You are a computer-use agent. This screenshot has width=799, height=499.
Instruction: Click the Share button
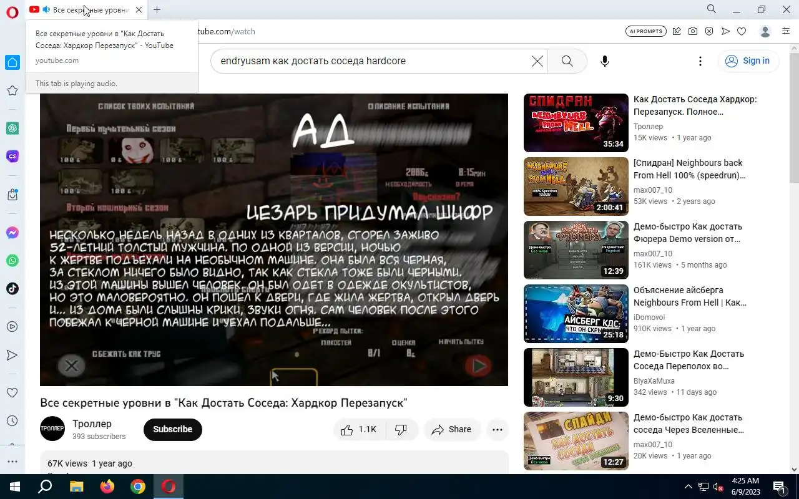[x=451, y=429]
